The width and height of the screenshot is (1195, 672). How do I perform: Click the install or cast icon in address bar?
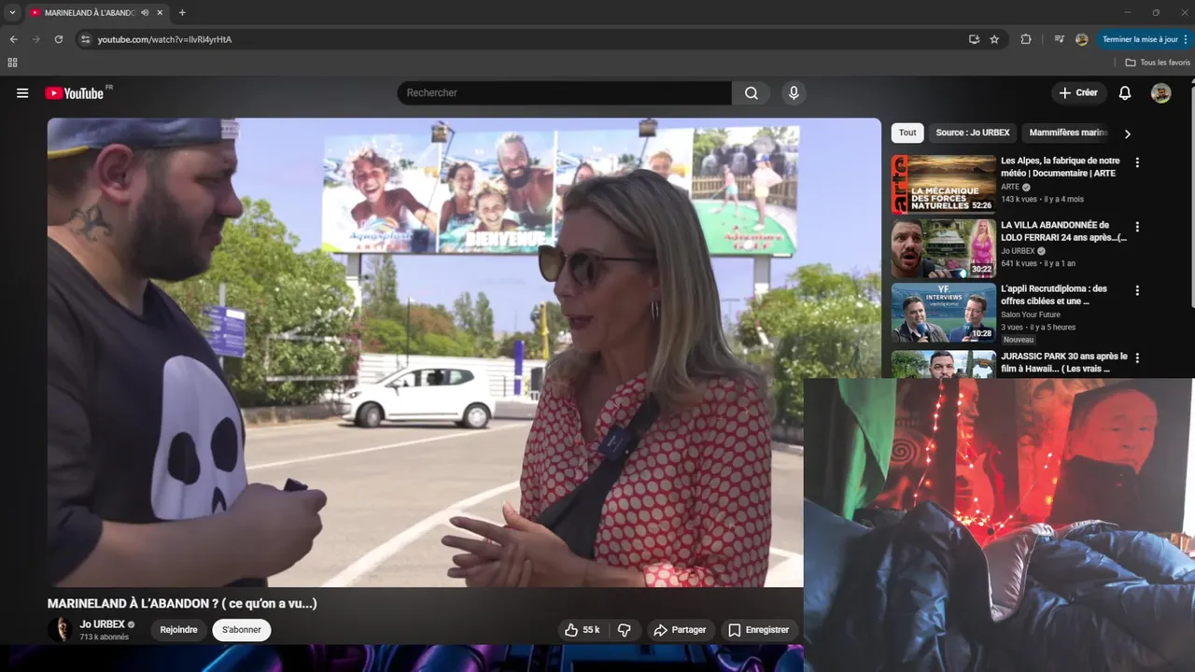(974, 39)
